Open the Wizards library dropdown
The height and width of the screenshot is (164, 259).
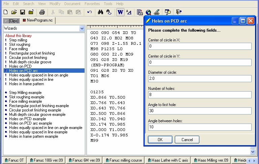coord(82,29)
